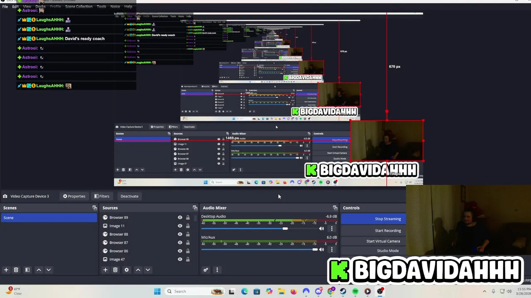This screenshot has height=298, width=531.
Task: Open Properties for Video Capture Device 3
Action: pyautogui.click(x=74, y=196)
